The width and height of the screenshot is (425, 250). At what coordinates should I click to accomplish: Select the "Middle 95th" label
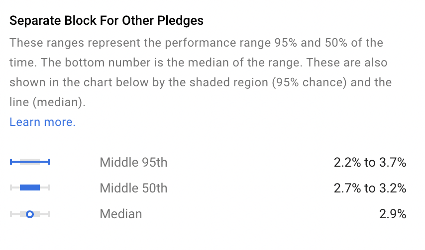pos(133,162)
